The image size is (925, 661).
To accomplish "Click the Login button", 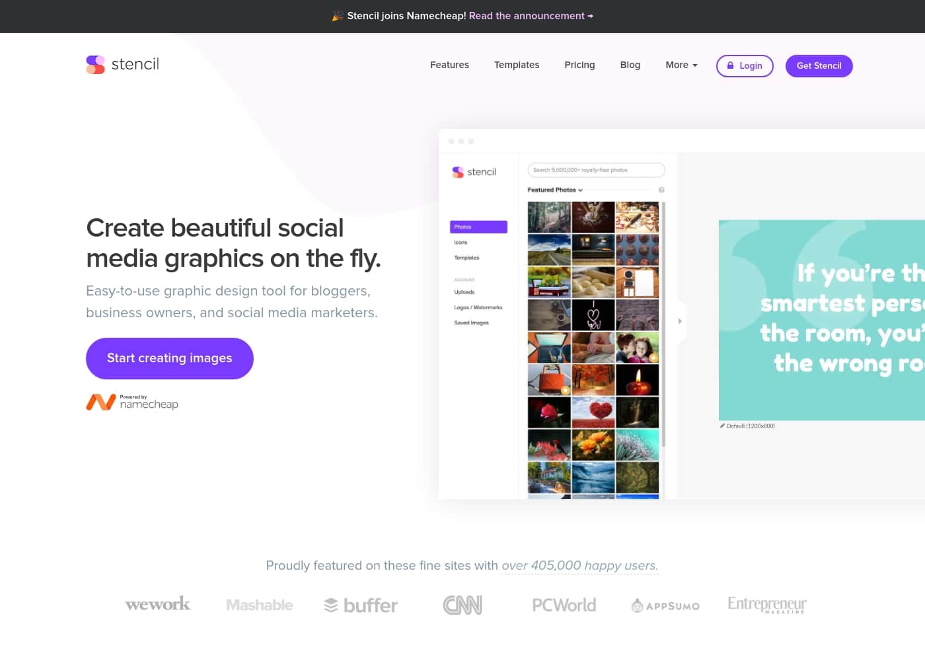I will (x=745, y=65).
